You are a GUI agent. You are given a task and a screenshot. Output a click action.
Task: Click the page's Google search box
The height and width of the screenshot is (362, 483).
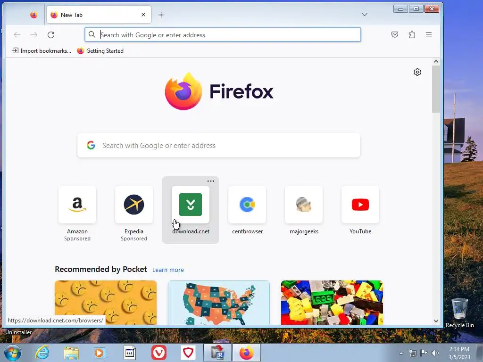(x=219, y=145)
